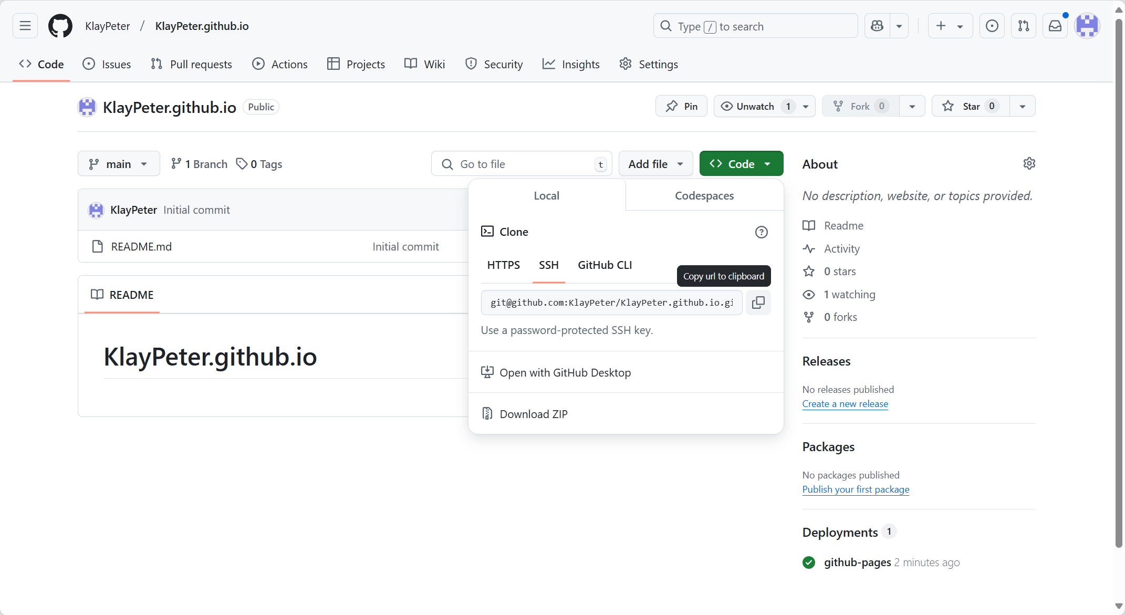
Task: Open the Create a new release link
Action: tap(845, 404)
